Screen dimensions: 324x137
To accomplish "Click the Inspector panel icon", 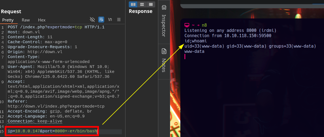I will (164, 8).
